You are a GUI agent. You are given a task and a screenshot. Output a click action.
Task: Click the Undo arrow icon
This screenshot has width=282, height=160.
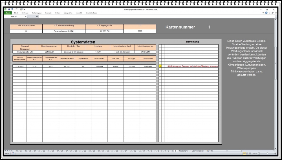[x=12, y=9]
